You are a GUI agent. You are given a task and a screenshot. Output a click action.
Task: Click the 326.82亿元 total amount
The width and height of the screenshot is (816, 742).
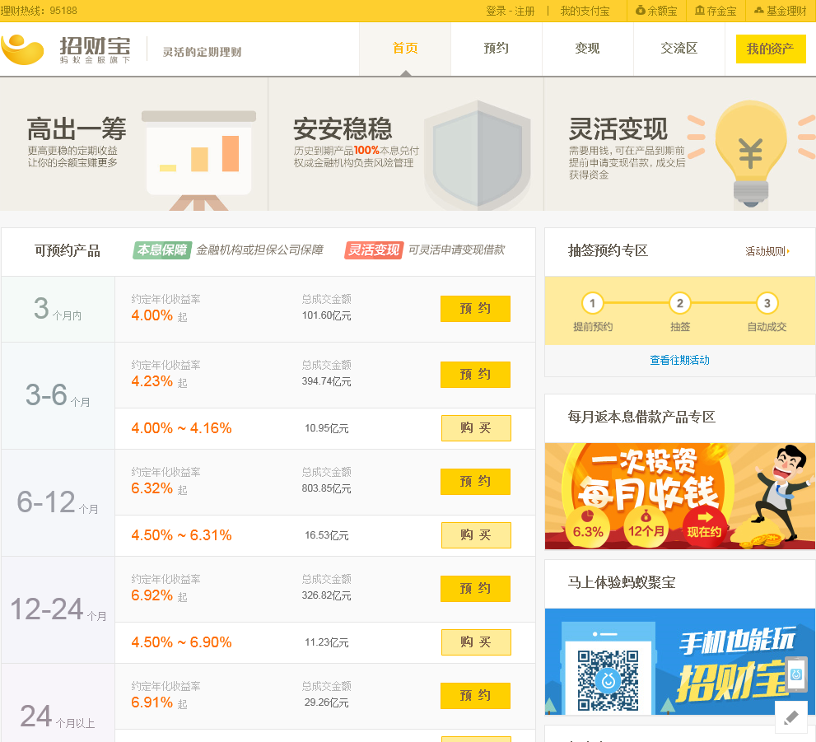click(x=326, y=595)
